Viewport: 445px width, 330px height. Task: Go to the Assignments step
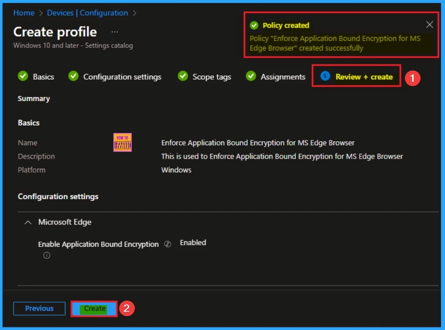[x=283, y=77]
